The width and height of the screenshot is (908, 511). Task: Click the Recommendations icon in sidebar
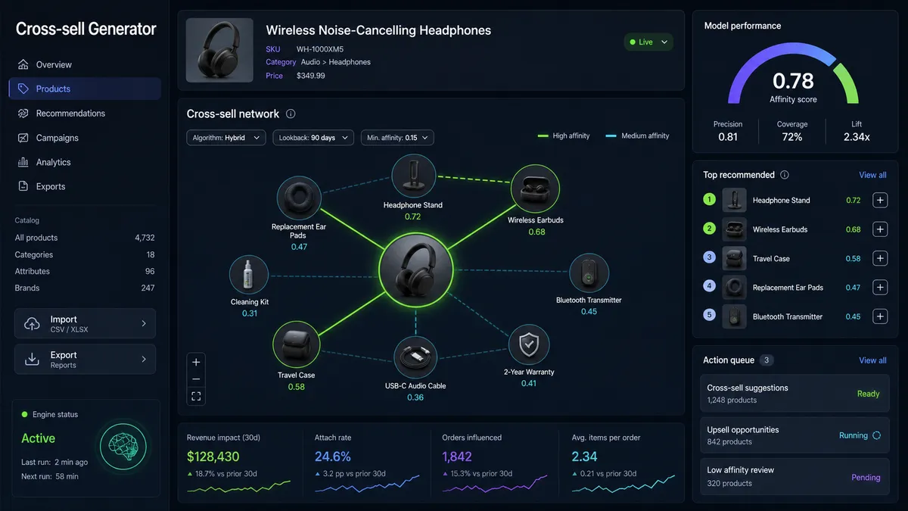point(23,113)
